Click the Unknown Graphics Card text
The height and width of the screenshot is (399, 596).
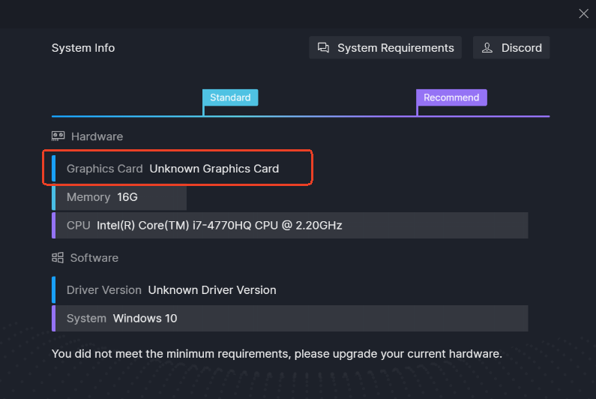click(x=214, y=169)
